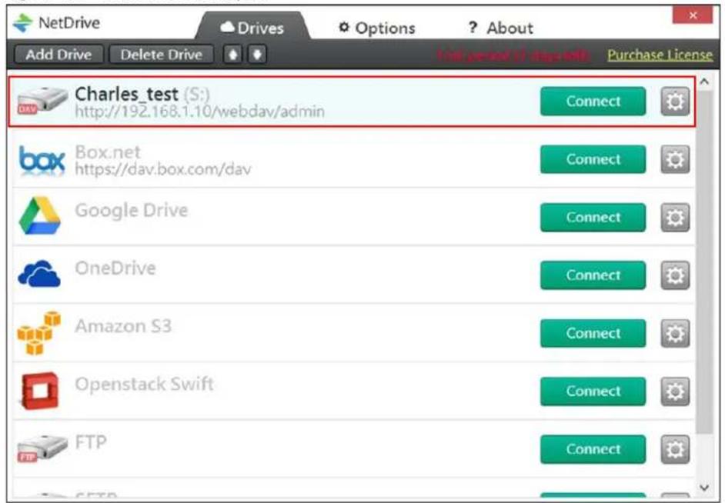
Task: Click the scrollbar down arrow
Action: click(704, 488)
